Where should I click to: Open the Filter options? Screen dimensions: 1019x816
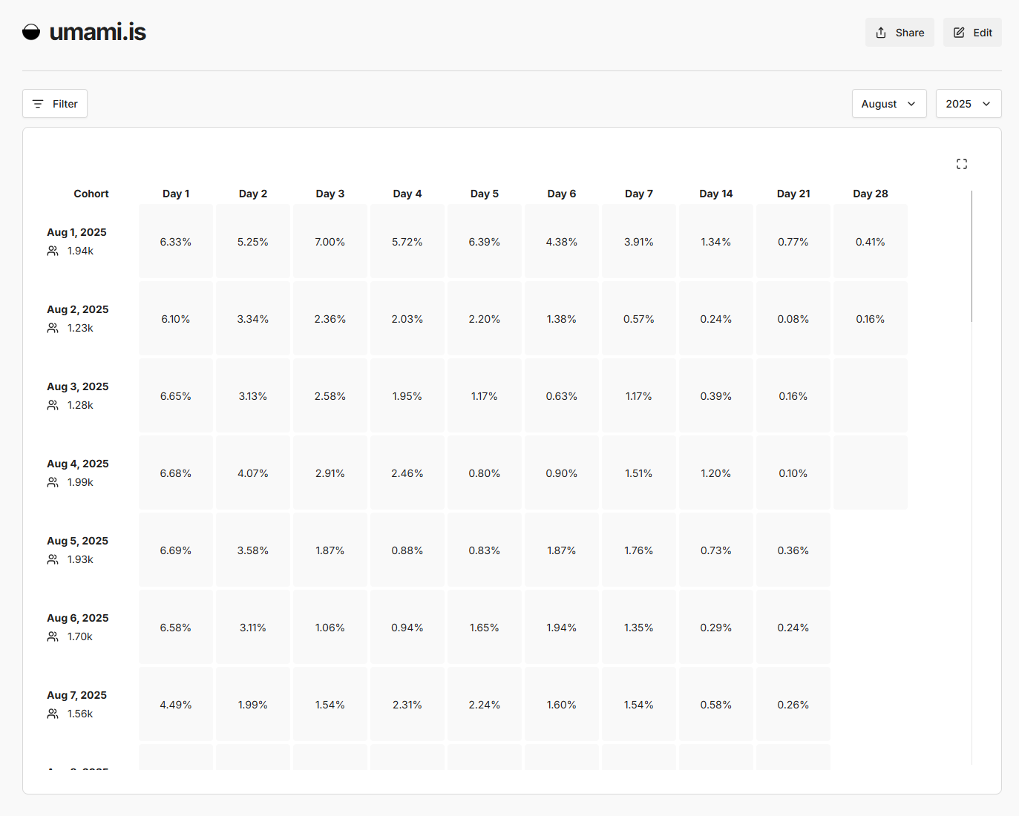point(55,104)
